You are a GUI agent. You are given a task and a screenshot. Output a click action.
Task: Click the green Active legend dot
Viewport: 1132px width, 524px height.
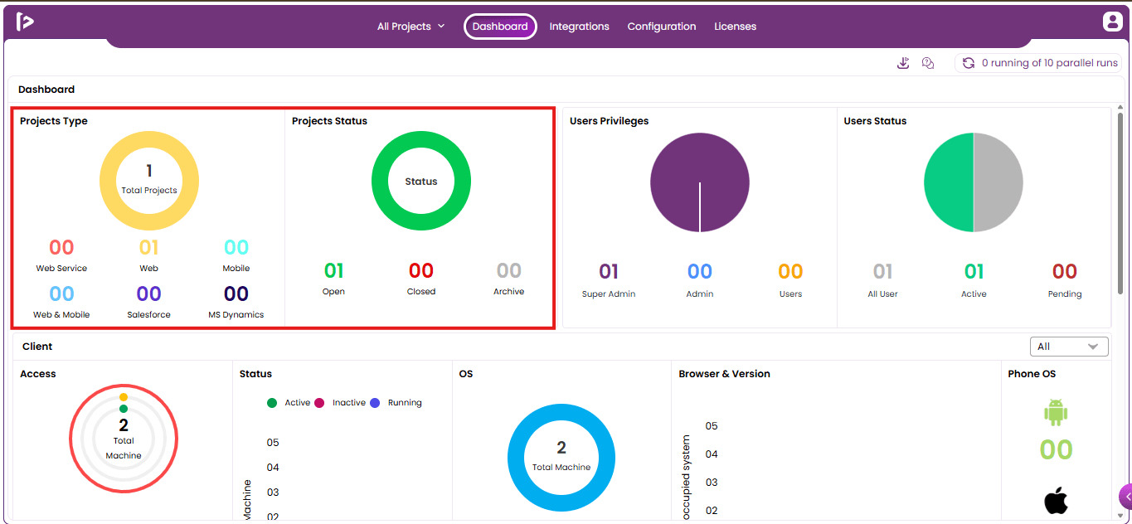pyautogui.click(x=272, y=403)
